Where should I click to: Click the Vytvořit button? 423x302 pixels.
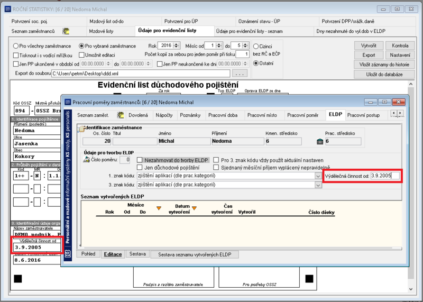pos(369,45)
